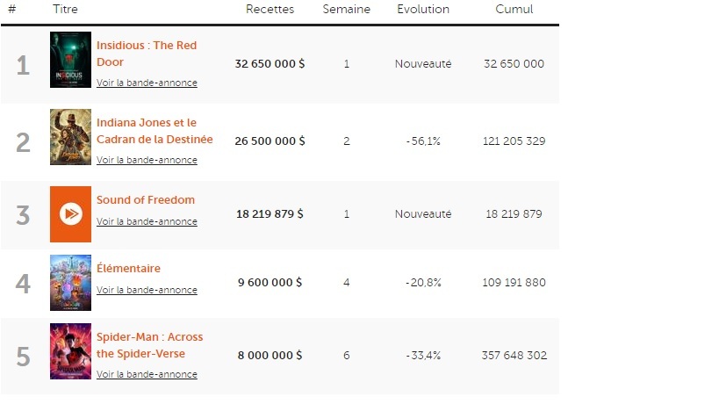Open the Spider-Man: Across the Spider-Verse poster
This screenshot has width=719, height=404.
pos(70,351)
